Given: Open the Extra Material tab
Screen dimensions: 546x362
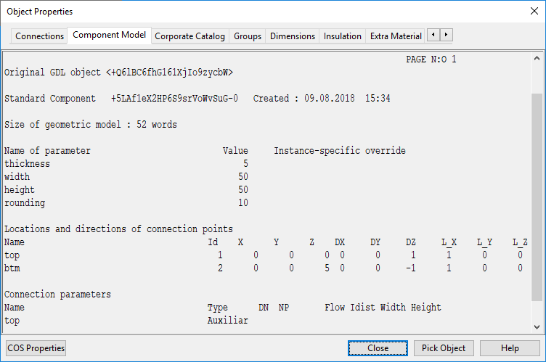Looking at the screenshot, I should (x=396, y=36).
